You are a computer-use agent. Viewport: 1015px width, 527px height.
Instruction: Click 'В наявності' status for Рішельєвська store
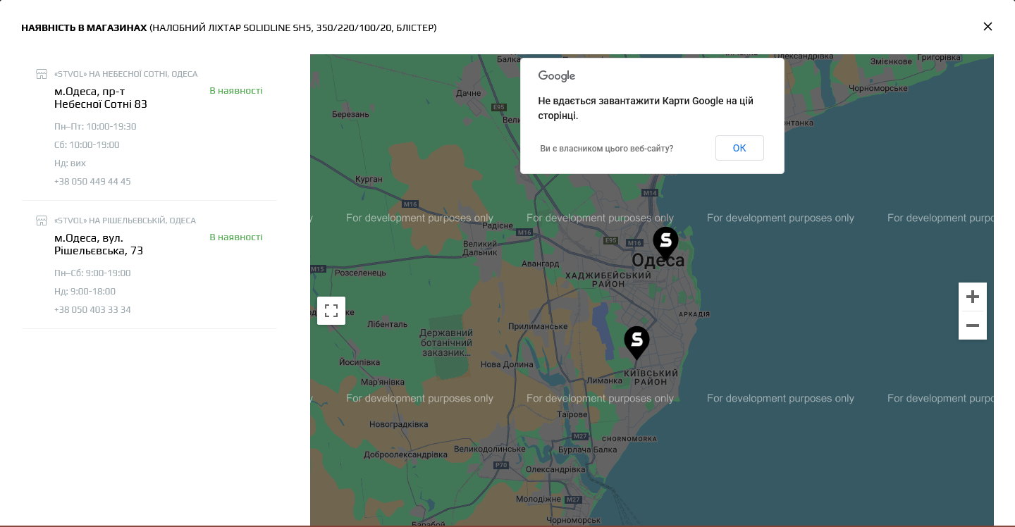pyautogui.click(x=236, y=237)
